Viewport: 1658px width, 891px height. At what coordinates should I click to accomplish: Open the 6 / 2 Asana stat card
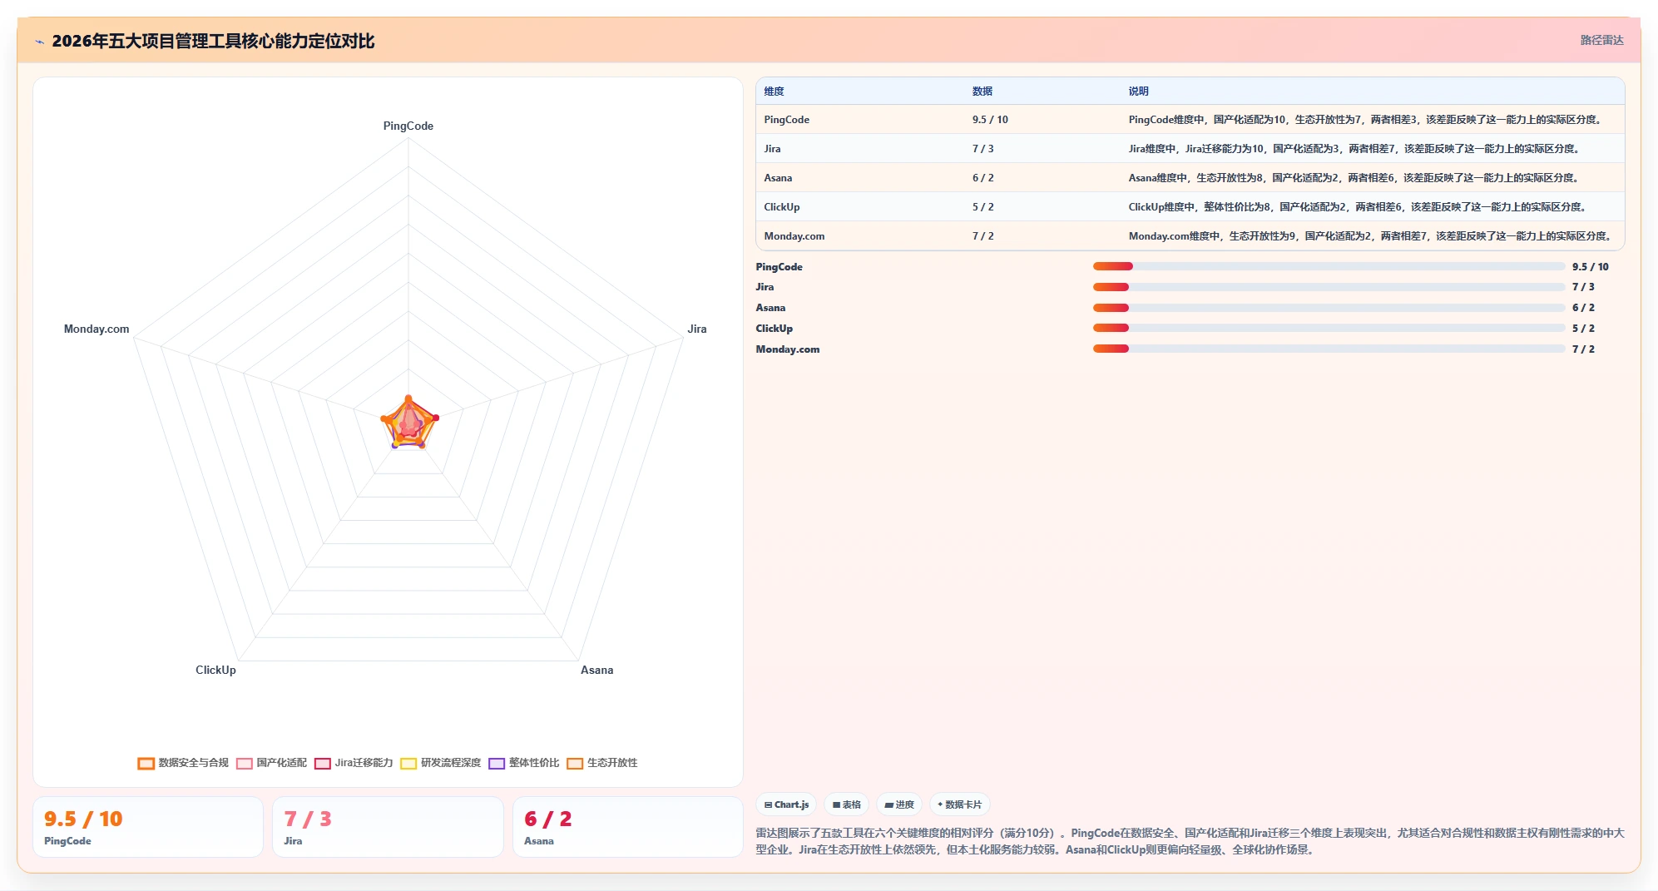(x=627, y=827)
